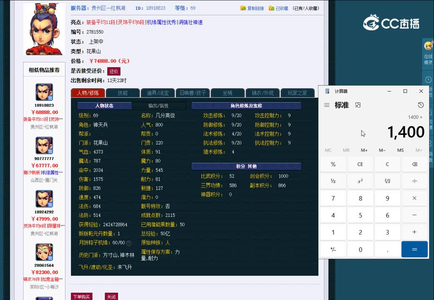Click the multiply key
This screenshot has width=434, height=300.
(x=414, y=198)
